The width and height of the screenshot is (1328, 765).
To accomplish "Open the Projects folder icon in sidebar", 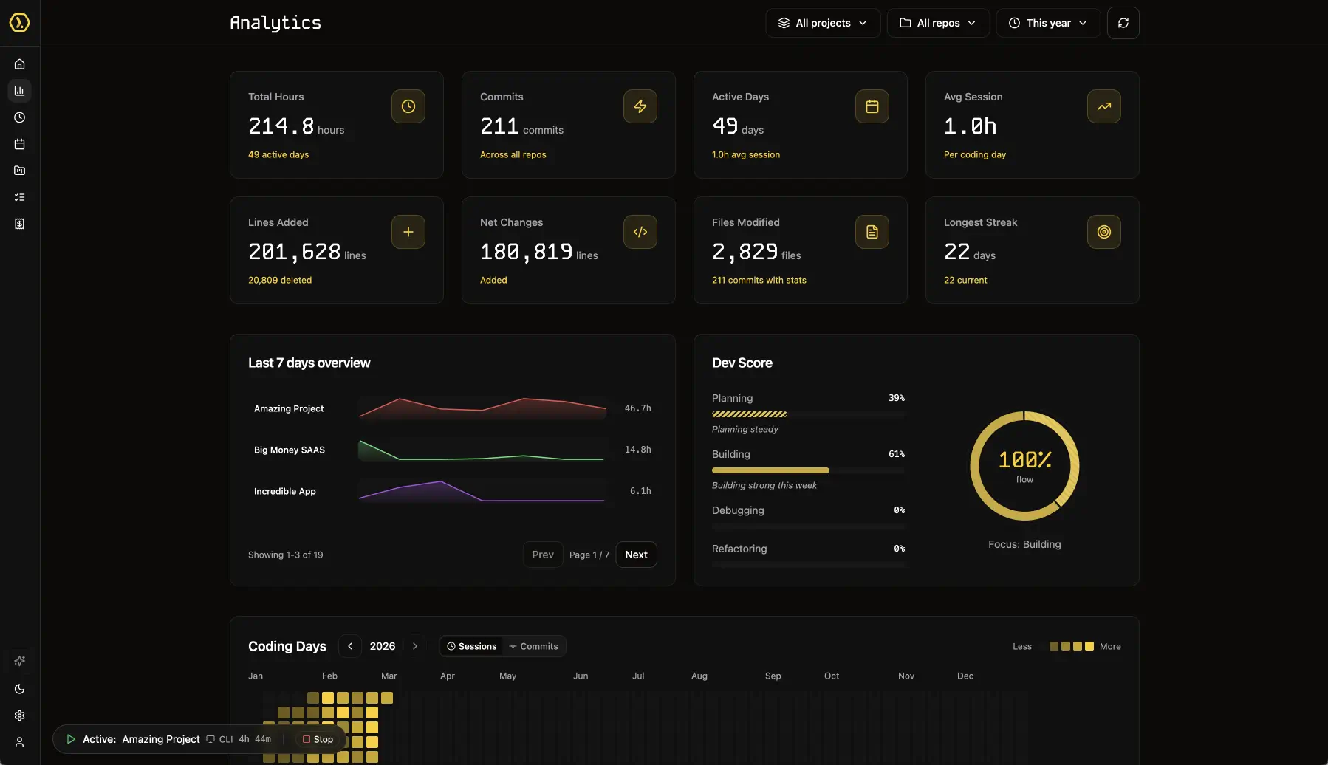I will (x=20, y=171).
